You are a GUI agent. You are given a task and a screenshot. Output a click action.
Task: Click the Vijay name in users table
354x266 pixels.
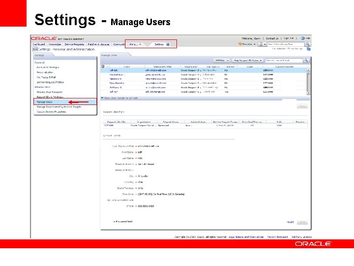(117, 83)
